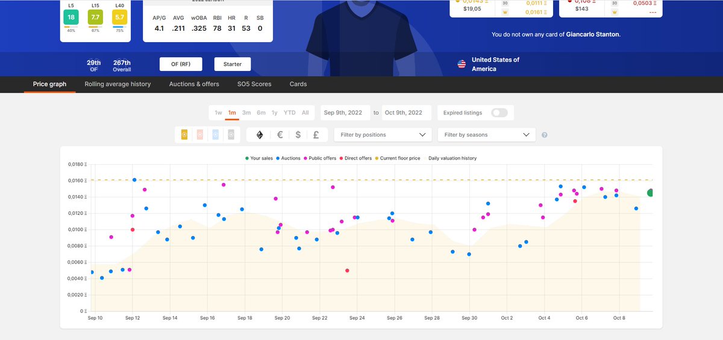Switch prices to Euro currency
The height and width of the screenshot is (340, 723).
pos(280,135)
